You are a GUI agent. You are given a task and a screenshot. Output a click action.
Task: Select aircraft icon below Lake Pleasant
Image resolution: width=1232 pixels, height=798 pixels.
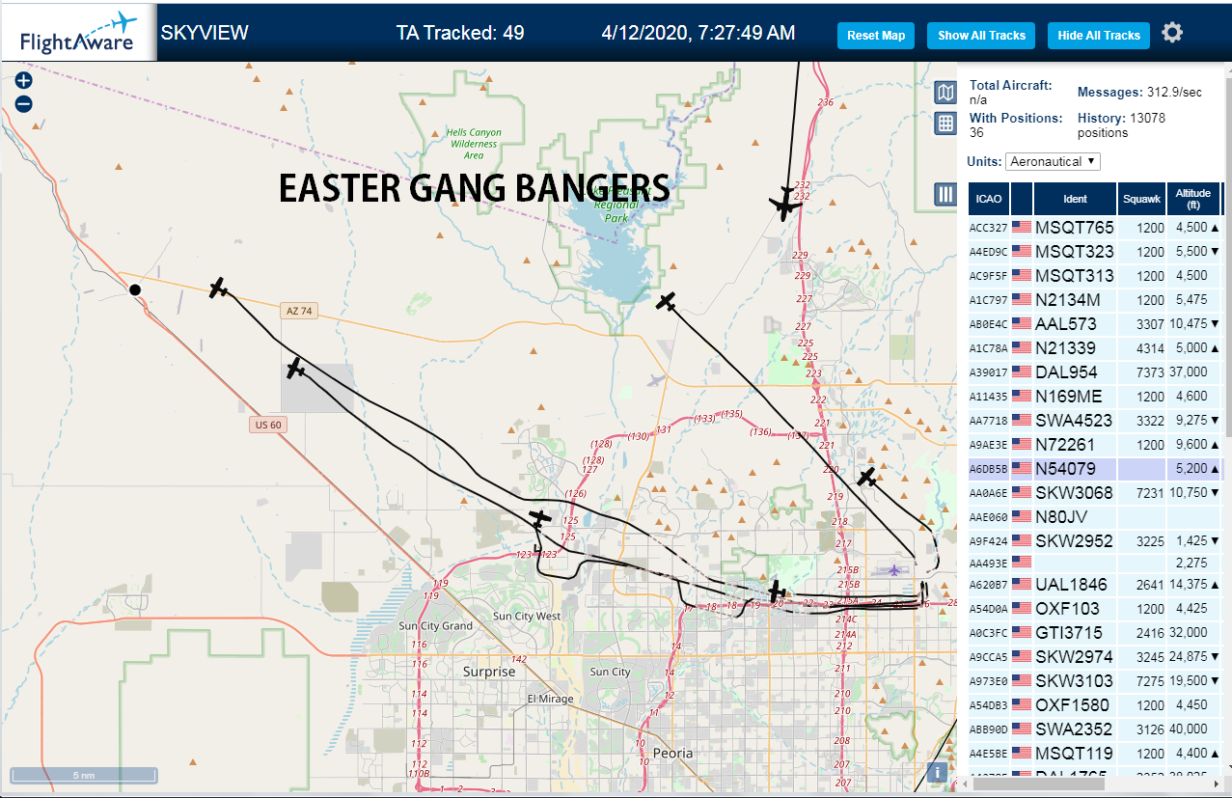[x=666, y=301]
